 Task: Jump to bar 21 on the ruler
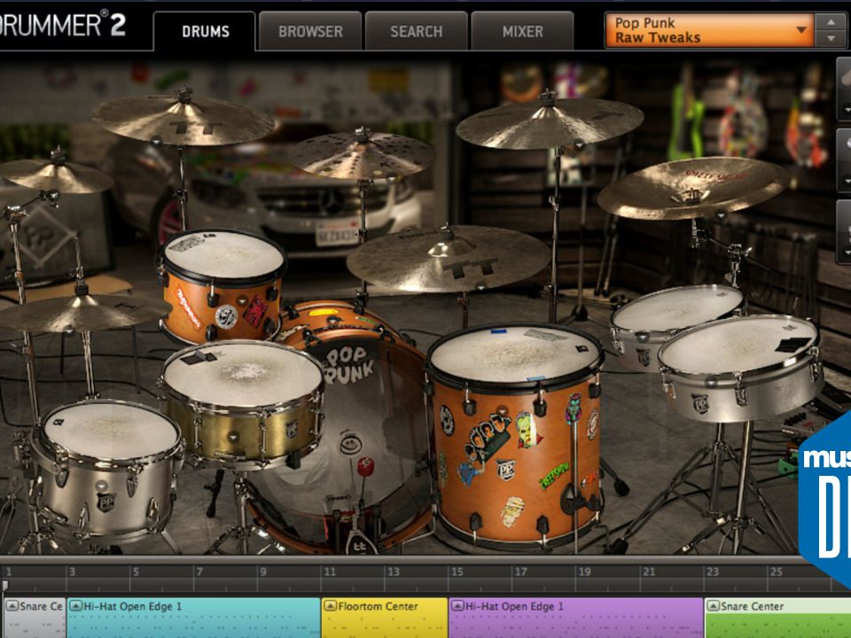(649, 572)
